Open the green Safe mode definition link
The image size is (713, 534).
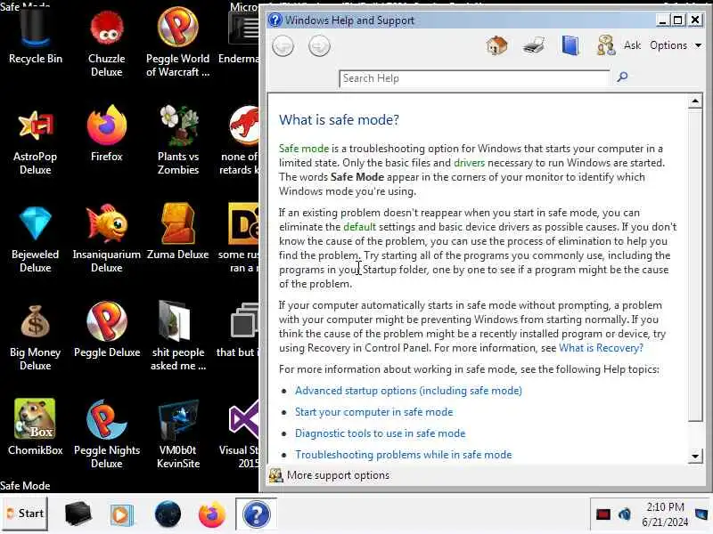coord(303,149)
